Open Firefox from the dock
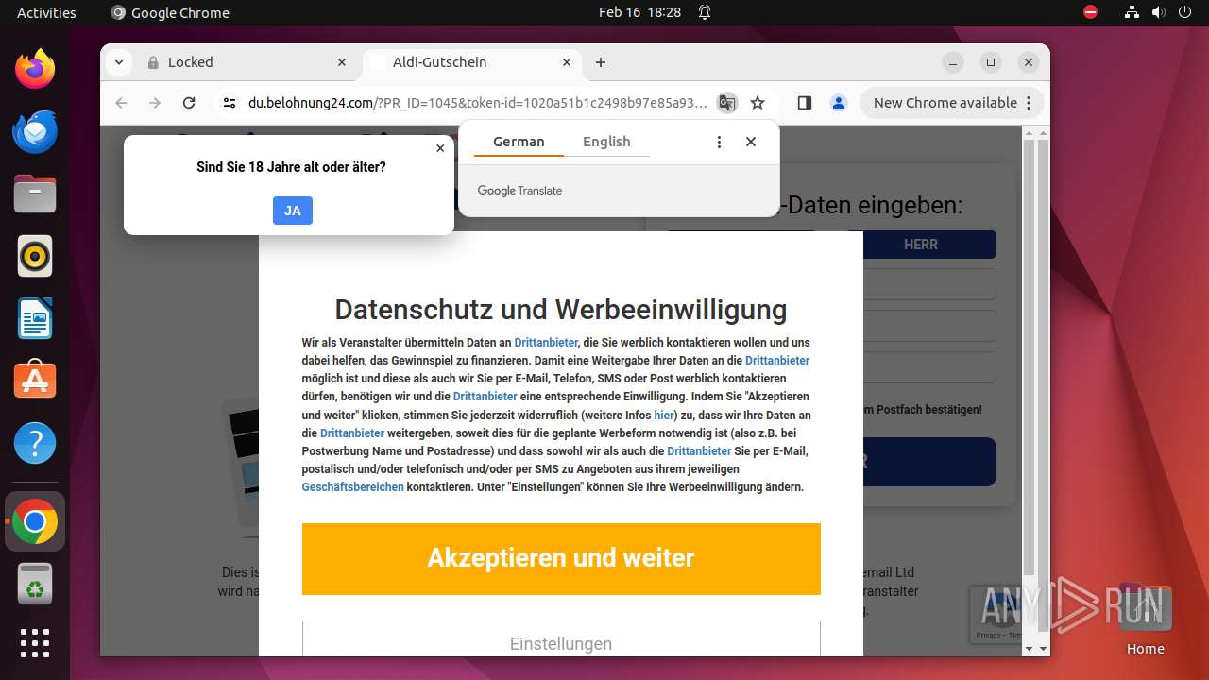Viewport: 1209px width, 680px height. pos(35,70)
